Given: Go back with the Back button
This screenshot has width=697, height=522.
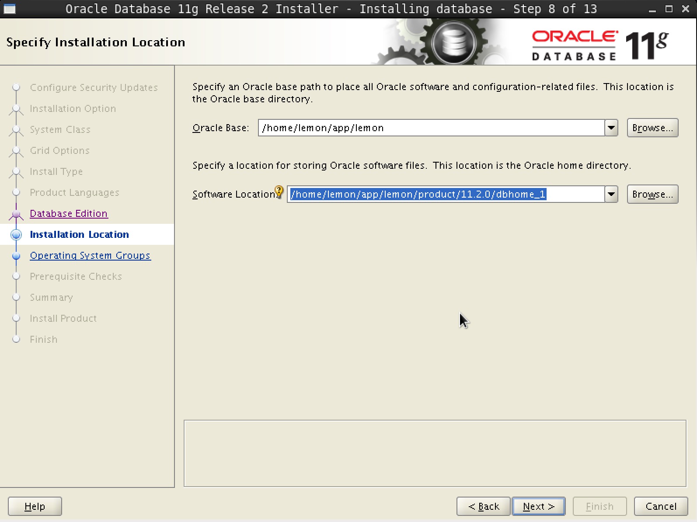Looking at the screenshot, I should pos(483,506).
